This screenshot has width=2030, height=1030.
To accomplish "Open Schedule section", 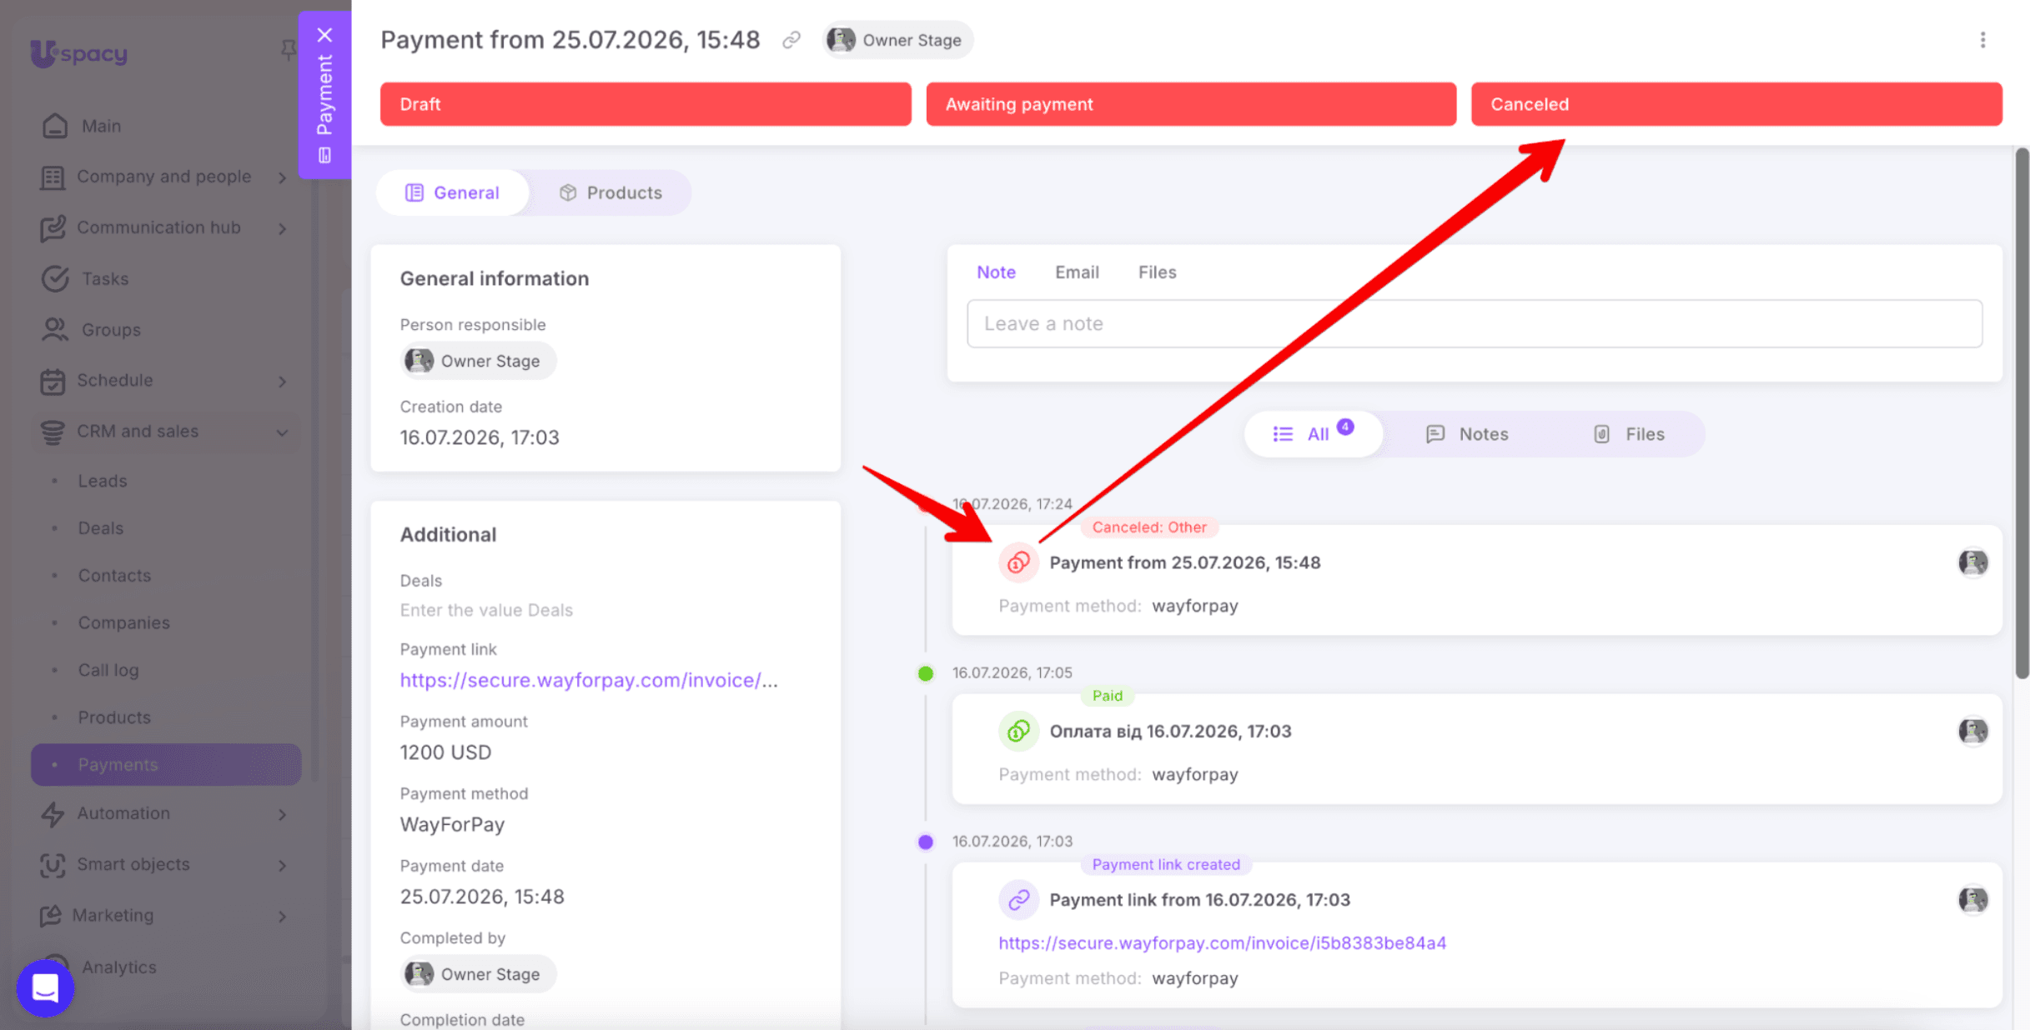I will point(115,380).
